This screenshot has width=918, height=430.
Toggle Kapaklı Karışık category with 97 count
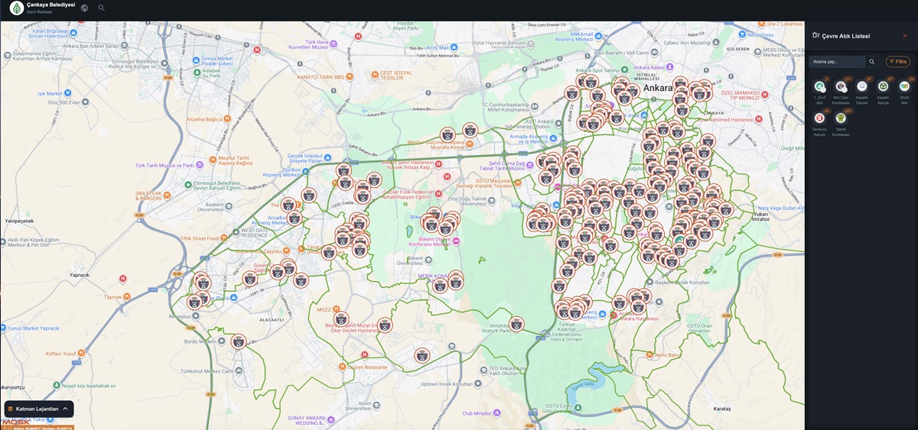[x=862, y=87]
